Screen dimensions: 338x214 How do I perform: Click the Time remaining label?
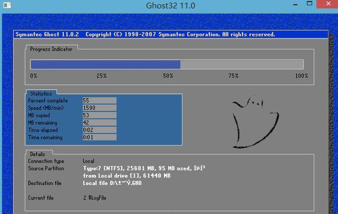(x=45, y=137)
